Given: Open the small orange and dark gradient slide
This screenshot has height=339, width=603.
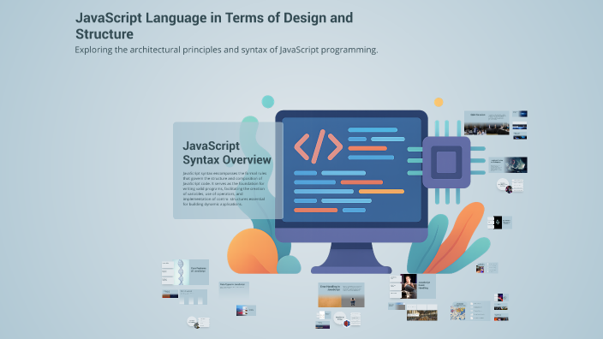Looking at the screenshot, I should coord(170,294).
